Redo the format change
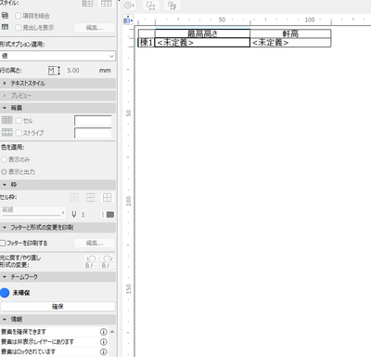This screenshot has height=357, width=371. point(108,261)
